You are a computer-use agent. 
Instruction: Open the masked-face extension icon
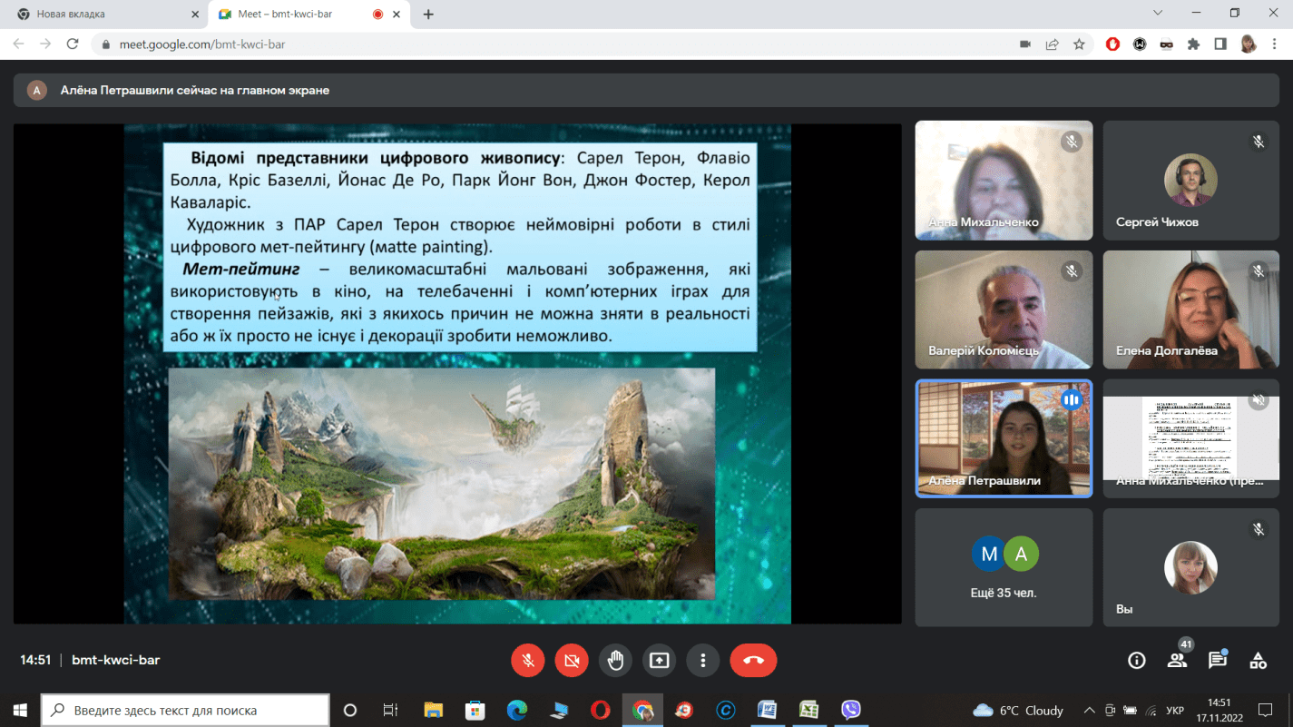coord(1166,44)
